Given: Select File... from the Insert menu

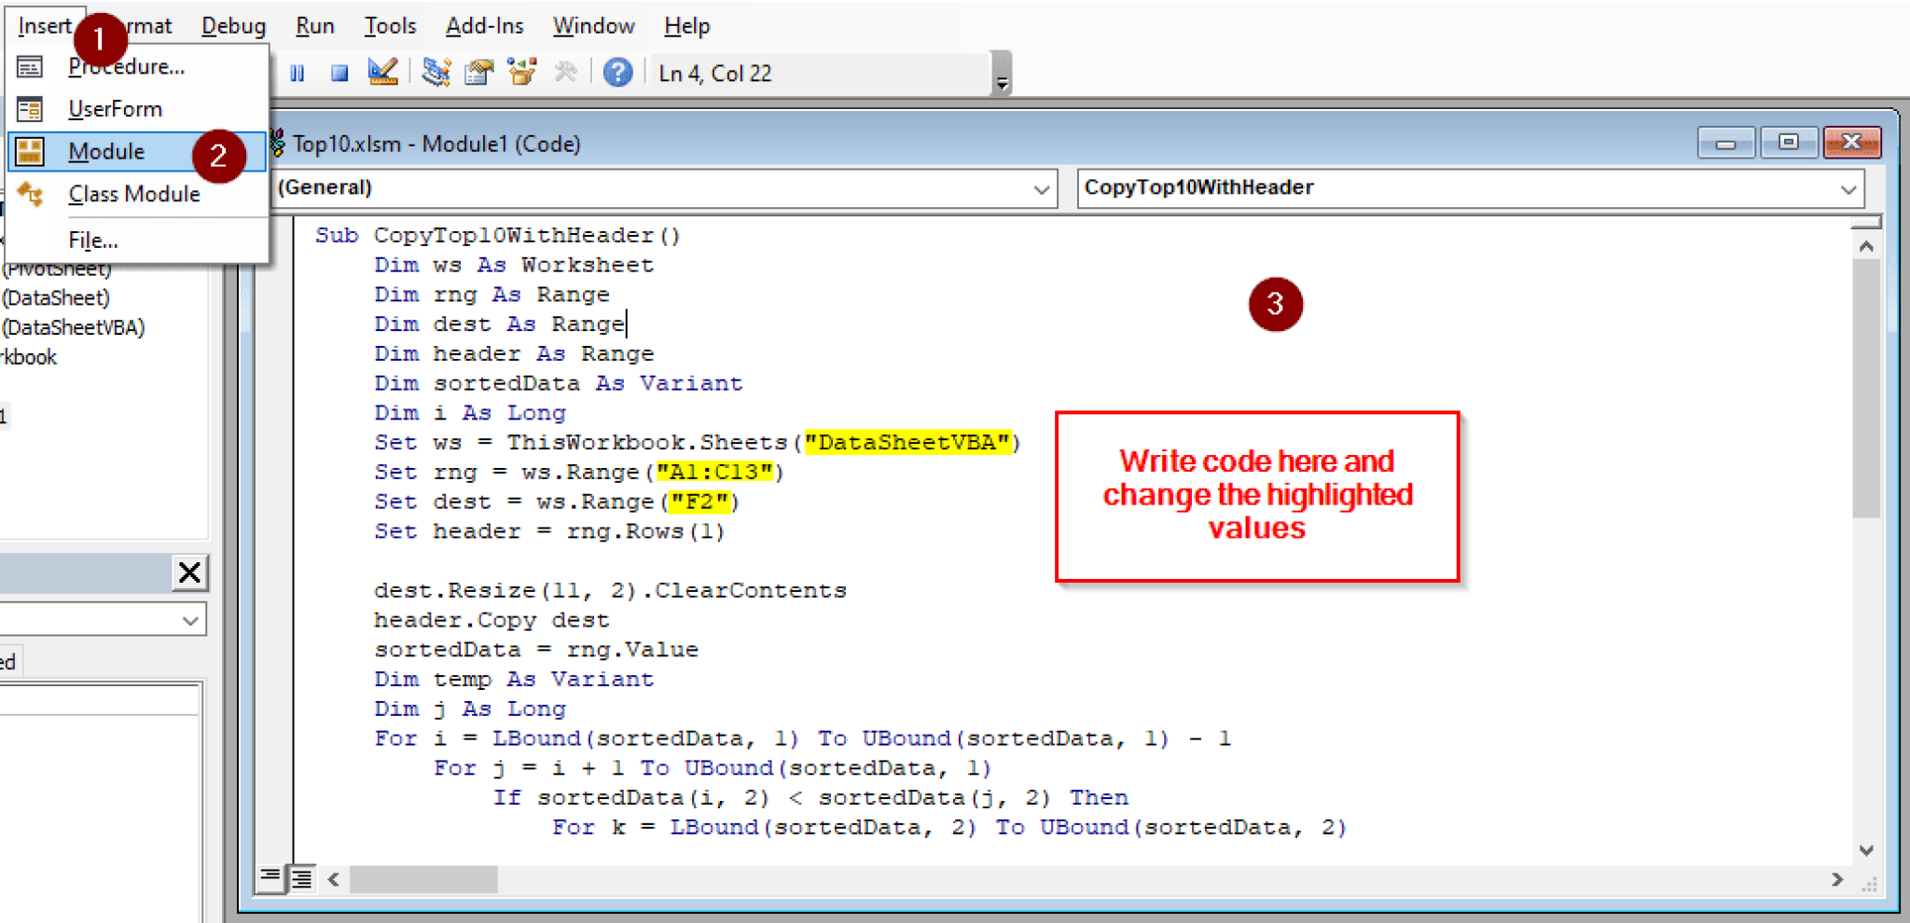Looking at the screenshot, I should tap(92, 240).
